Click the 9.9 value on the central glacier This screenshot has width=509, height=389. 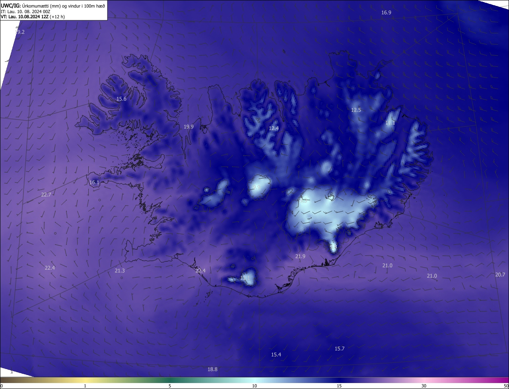click(x=256, y=187)
